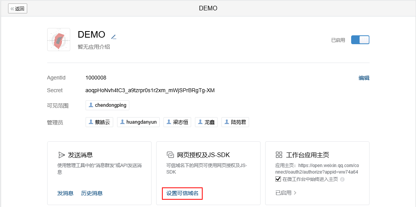Click the paper plane 发送消息 icon

pos(61,155)
